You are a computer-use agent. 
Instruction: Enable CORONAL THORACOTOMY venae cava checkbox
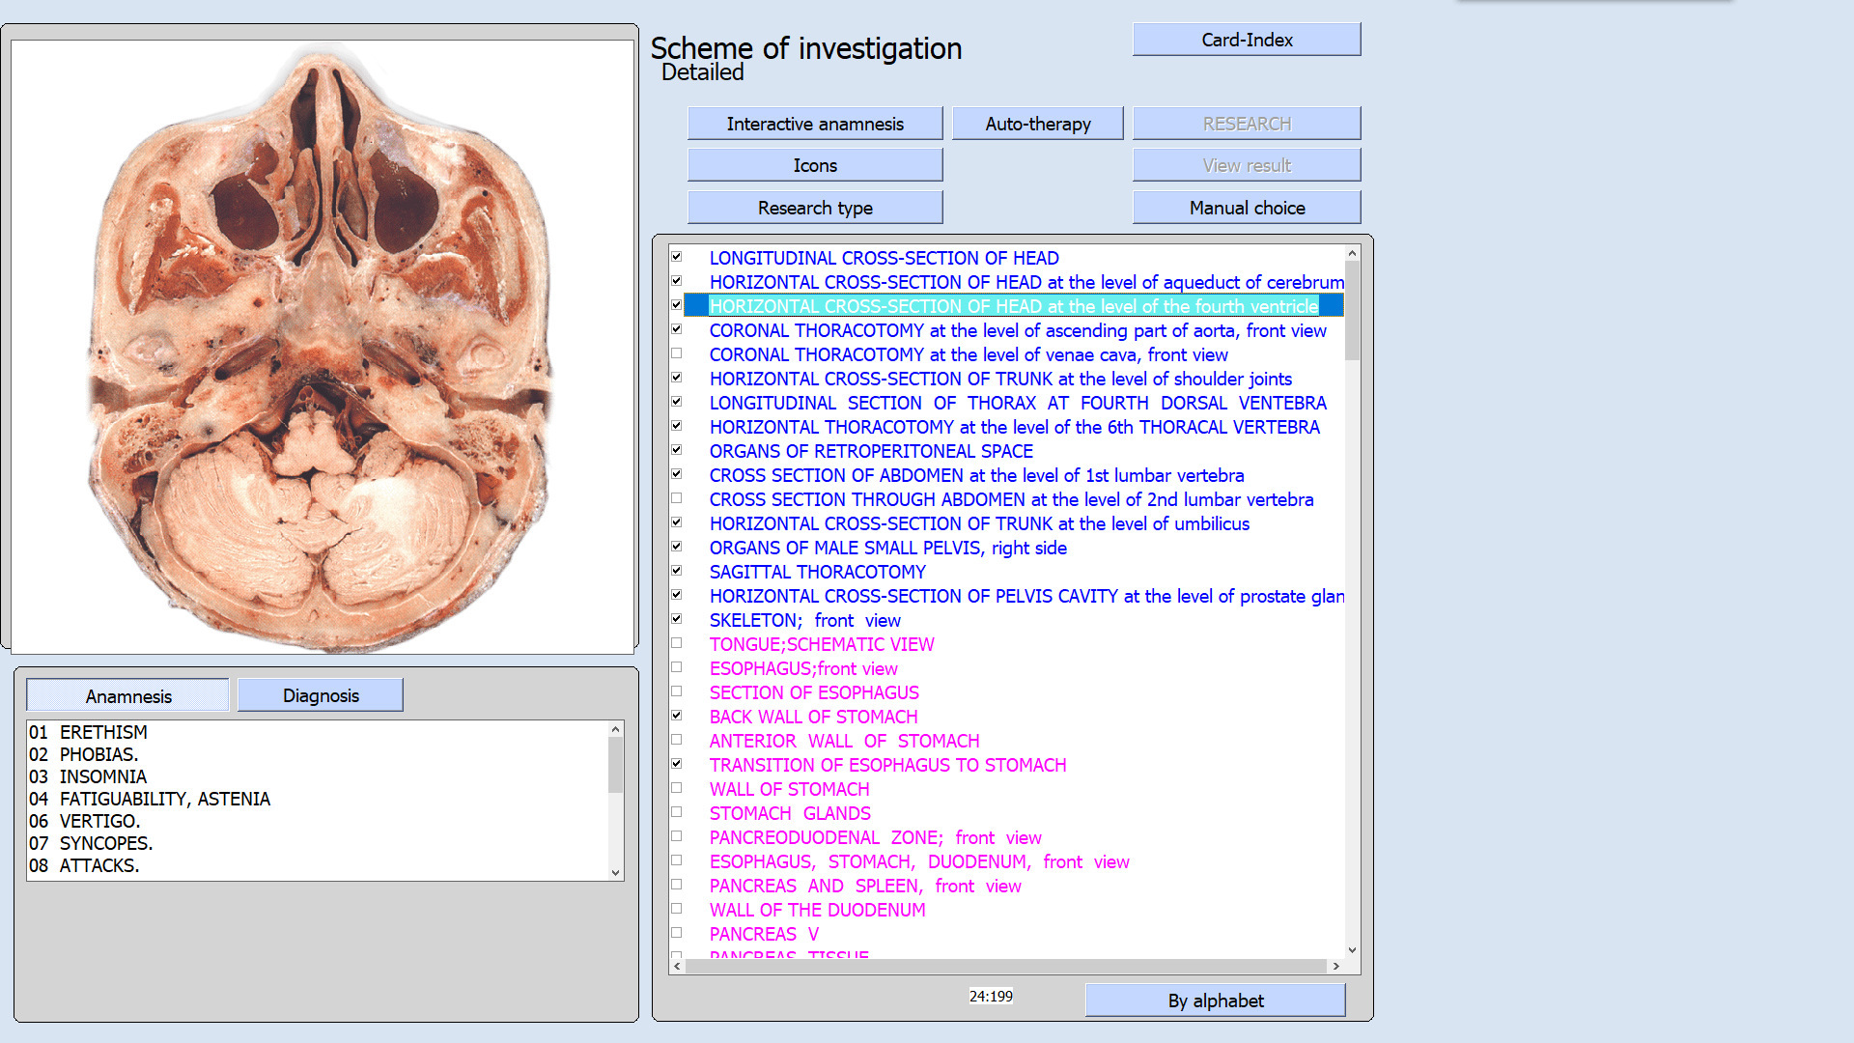click(677, 353)
